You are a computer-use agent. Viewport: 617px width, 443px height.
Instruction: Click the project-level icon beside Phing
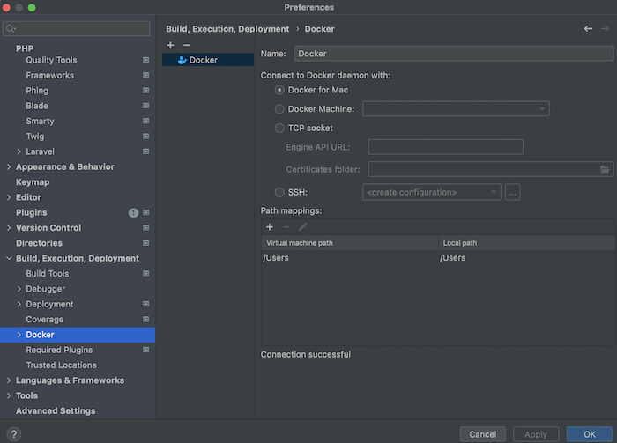(x=146, y=91)
